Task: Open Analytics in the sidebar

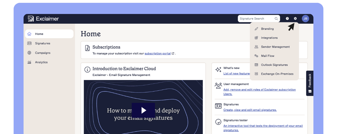Action: coord(49,62)
